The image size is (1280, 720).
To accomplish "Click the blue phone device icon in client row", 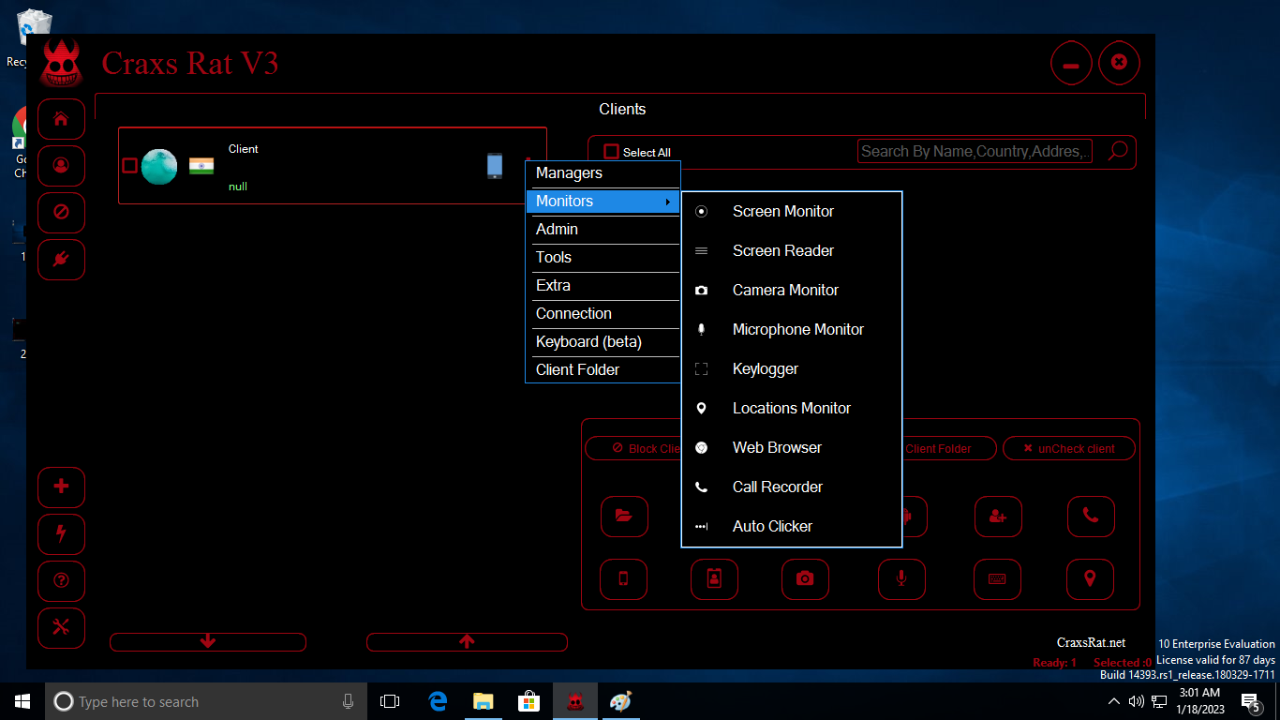I will [x=495, y=166].
